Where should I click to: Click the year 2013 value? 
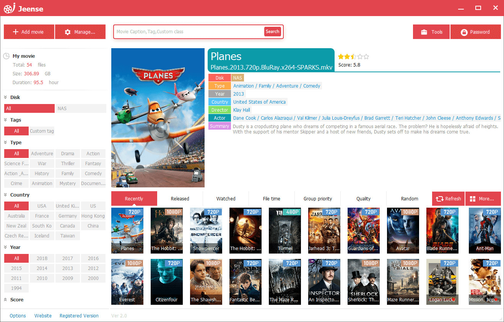click(x=239, y=94)
